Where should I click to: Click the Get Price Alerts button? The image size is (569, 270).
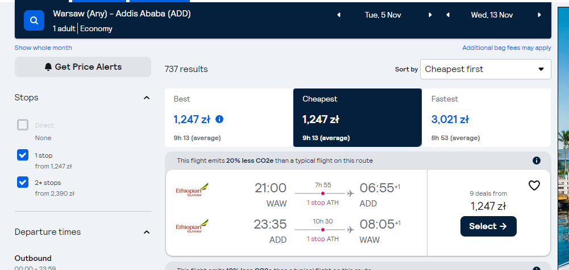coord(83,67)
